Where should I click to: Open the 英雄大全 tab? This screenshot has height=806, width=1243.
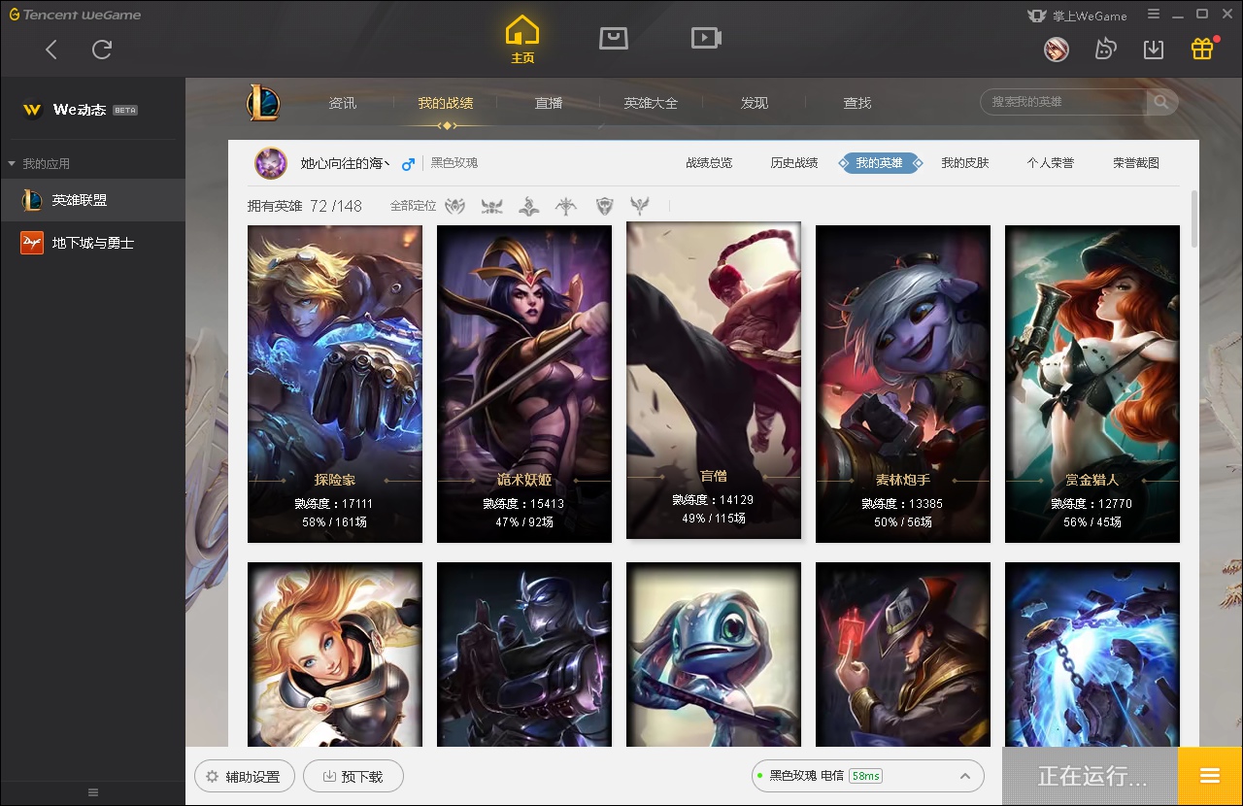pyautogui.click(x=651, y=103)
